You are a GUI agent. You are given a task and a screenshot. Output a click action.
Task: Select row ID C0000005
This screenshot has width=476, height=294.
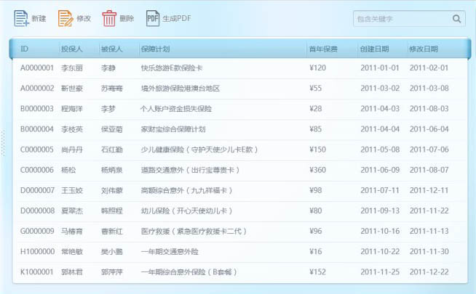click(x=37, y=150)
